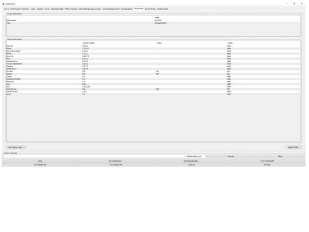The width and height of the screenshot is (309, 232).
Task: Click the Status column header
Action: tap(264, 43)
